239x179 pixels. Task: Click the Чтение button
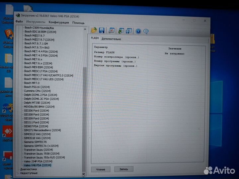coord(101,169)
